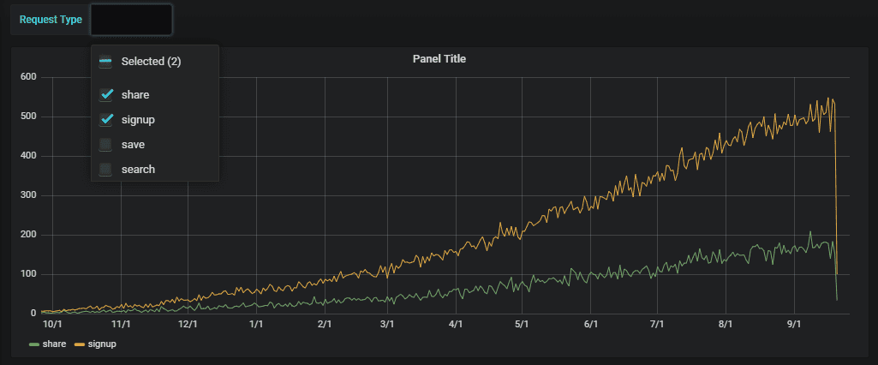Toggle the Selected (2) checkbox

(106, 62)
